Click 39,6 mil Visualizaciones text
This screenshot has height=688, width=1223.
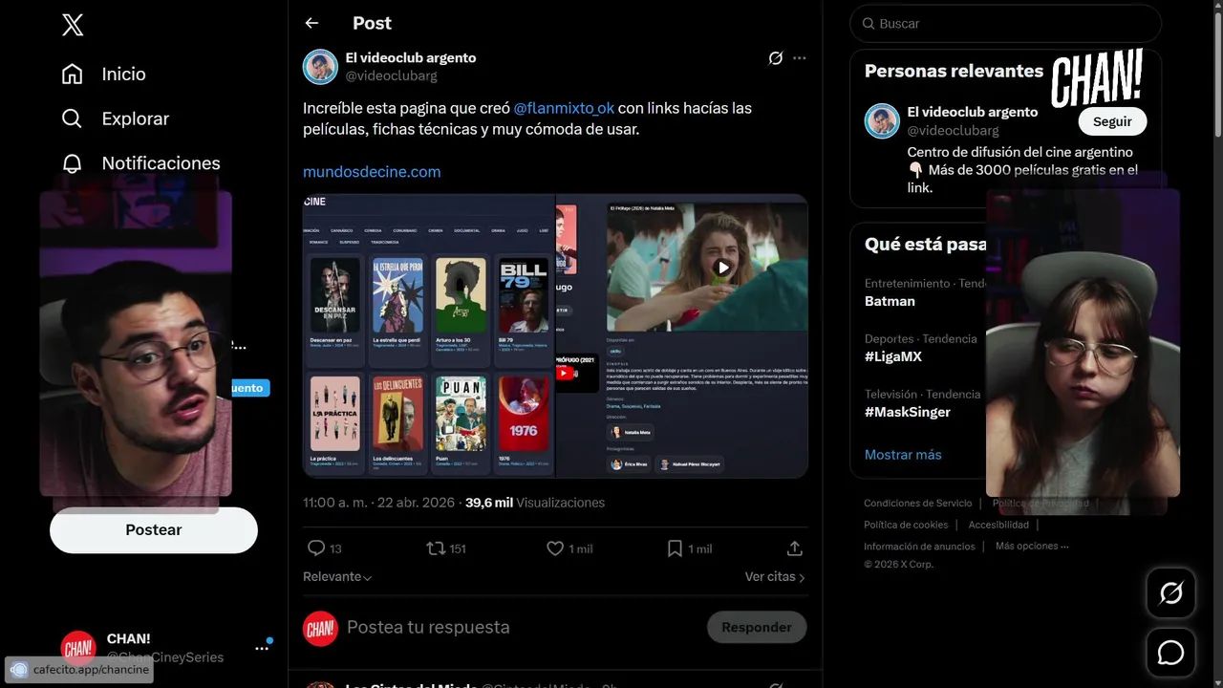pos(535,503)
